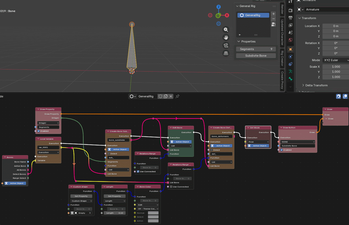This screenshot has height=225, width=349.
Task: Click the Normal color swatch in Bone Color
Action: [153, 213]
